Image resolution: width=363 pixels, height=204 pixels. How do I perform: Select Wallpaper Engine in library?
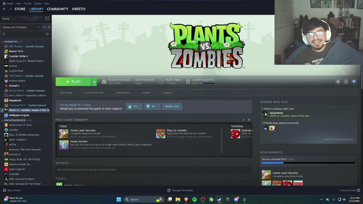[x=19, y=115]
